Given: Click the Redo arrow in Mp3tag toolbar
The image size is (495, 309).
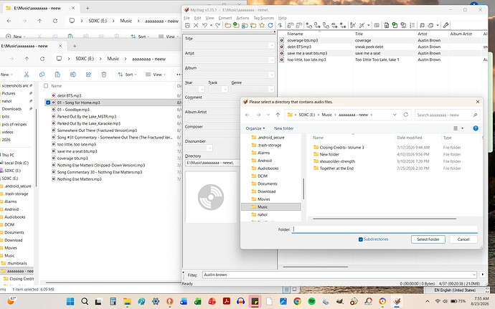Looking at the screenshot, I should [217, 25].
